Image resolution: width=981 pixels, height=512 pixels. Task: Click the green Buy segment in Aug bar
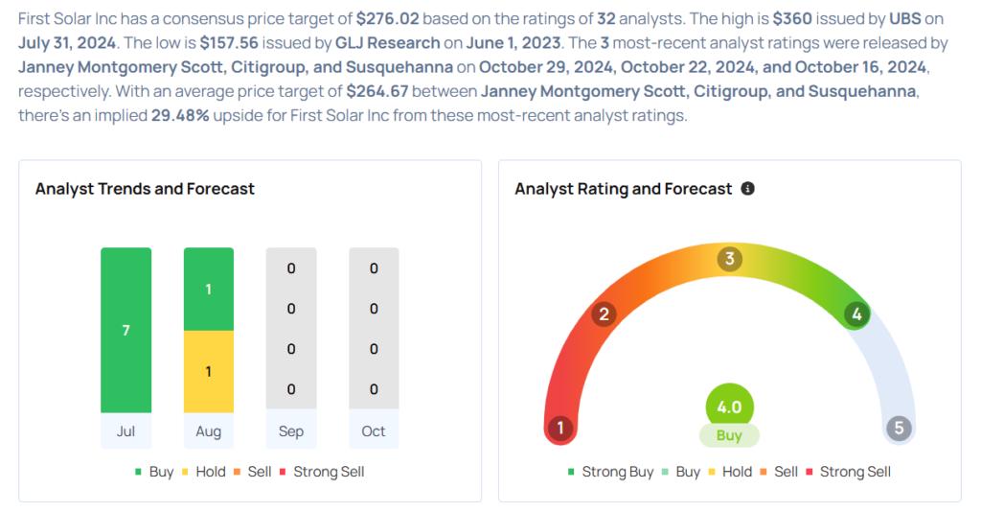tap(208, 290)
